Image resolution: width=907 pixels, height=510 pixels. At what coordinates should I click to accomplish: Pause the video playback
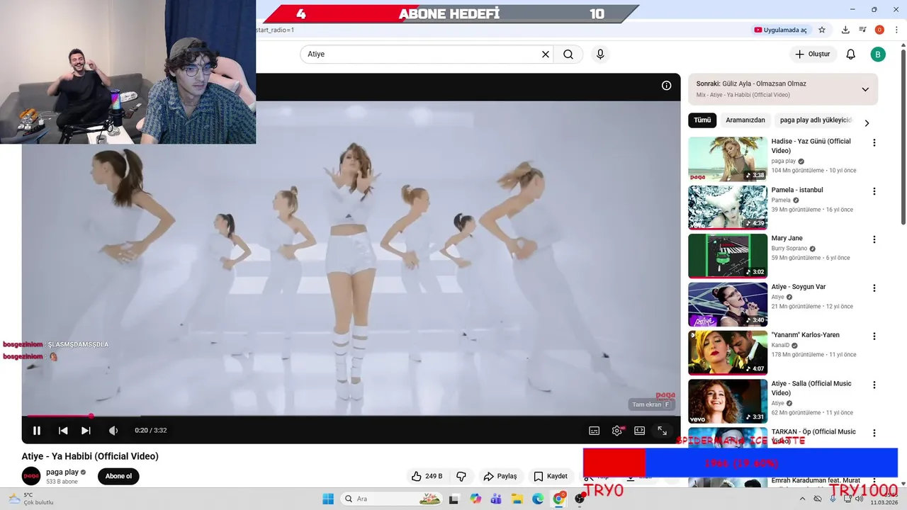pos(37,430)
